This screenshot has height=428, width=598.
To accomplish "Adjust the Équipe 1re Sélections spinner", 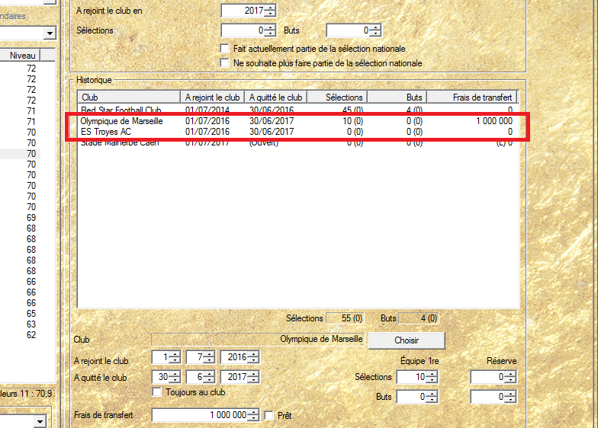I will [x=432, y=377].
